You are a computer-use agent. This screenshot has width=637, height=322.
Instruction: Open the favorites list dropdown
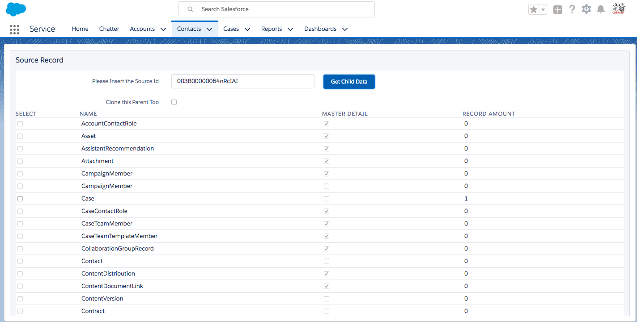coord(542,9)
